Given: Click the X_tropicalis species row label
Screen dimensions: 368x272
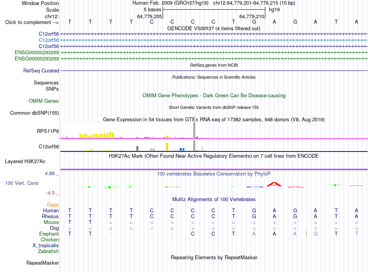Looking at the screenshot, I should tap(46, 246).
